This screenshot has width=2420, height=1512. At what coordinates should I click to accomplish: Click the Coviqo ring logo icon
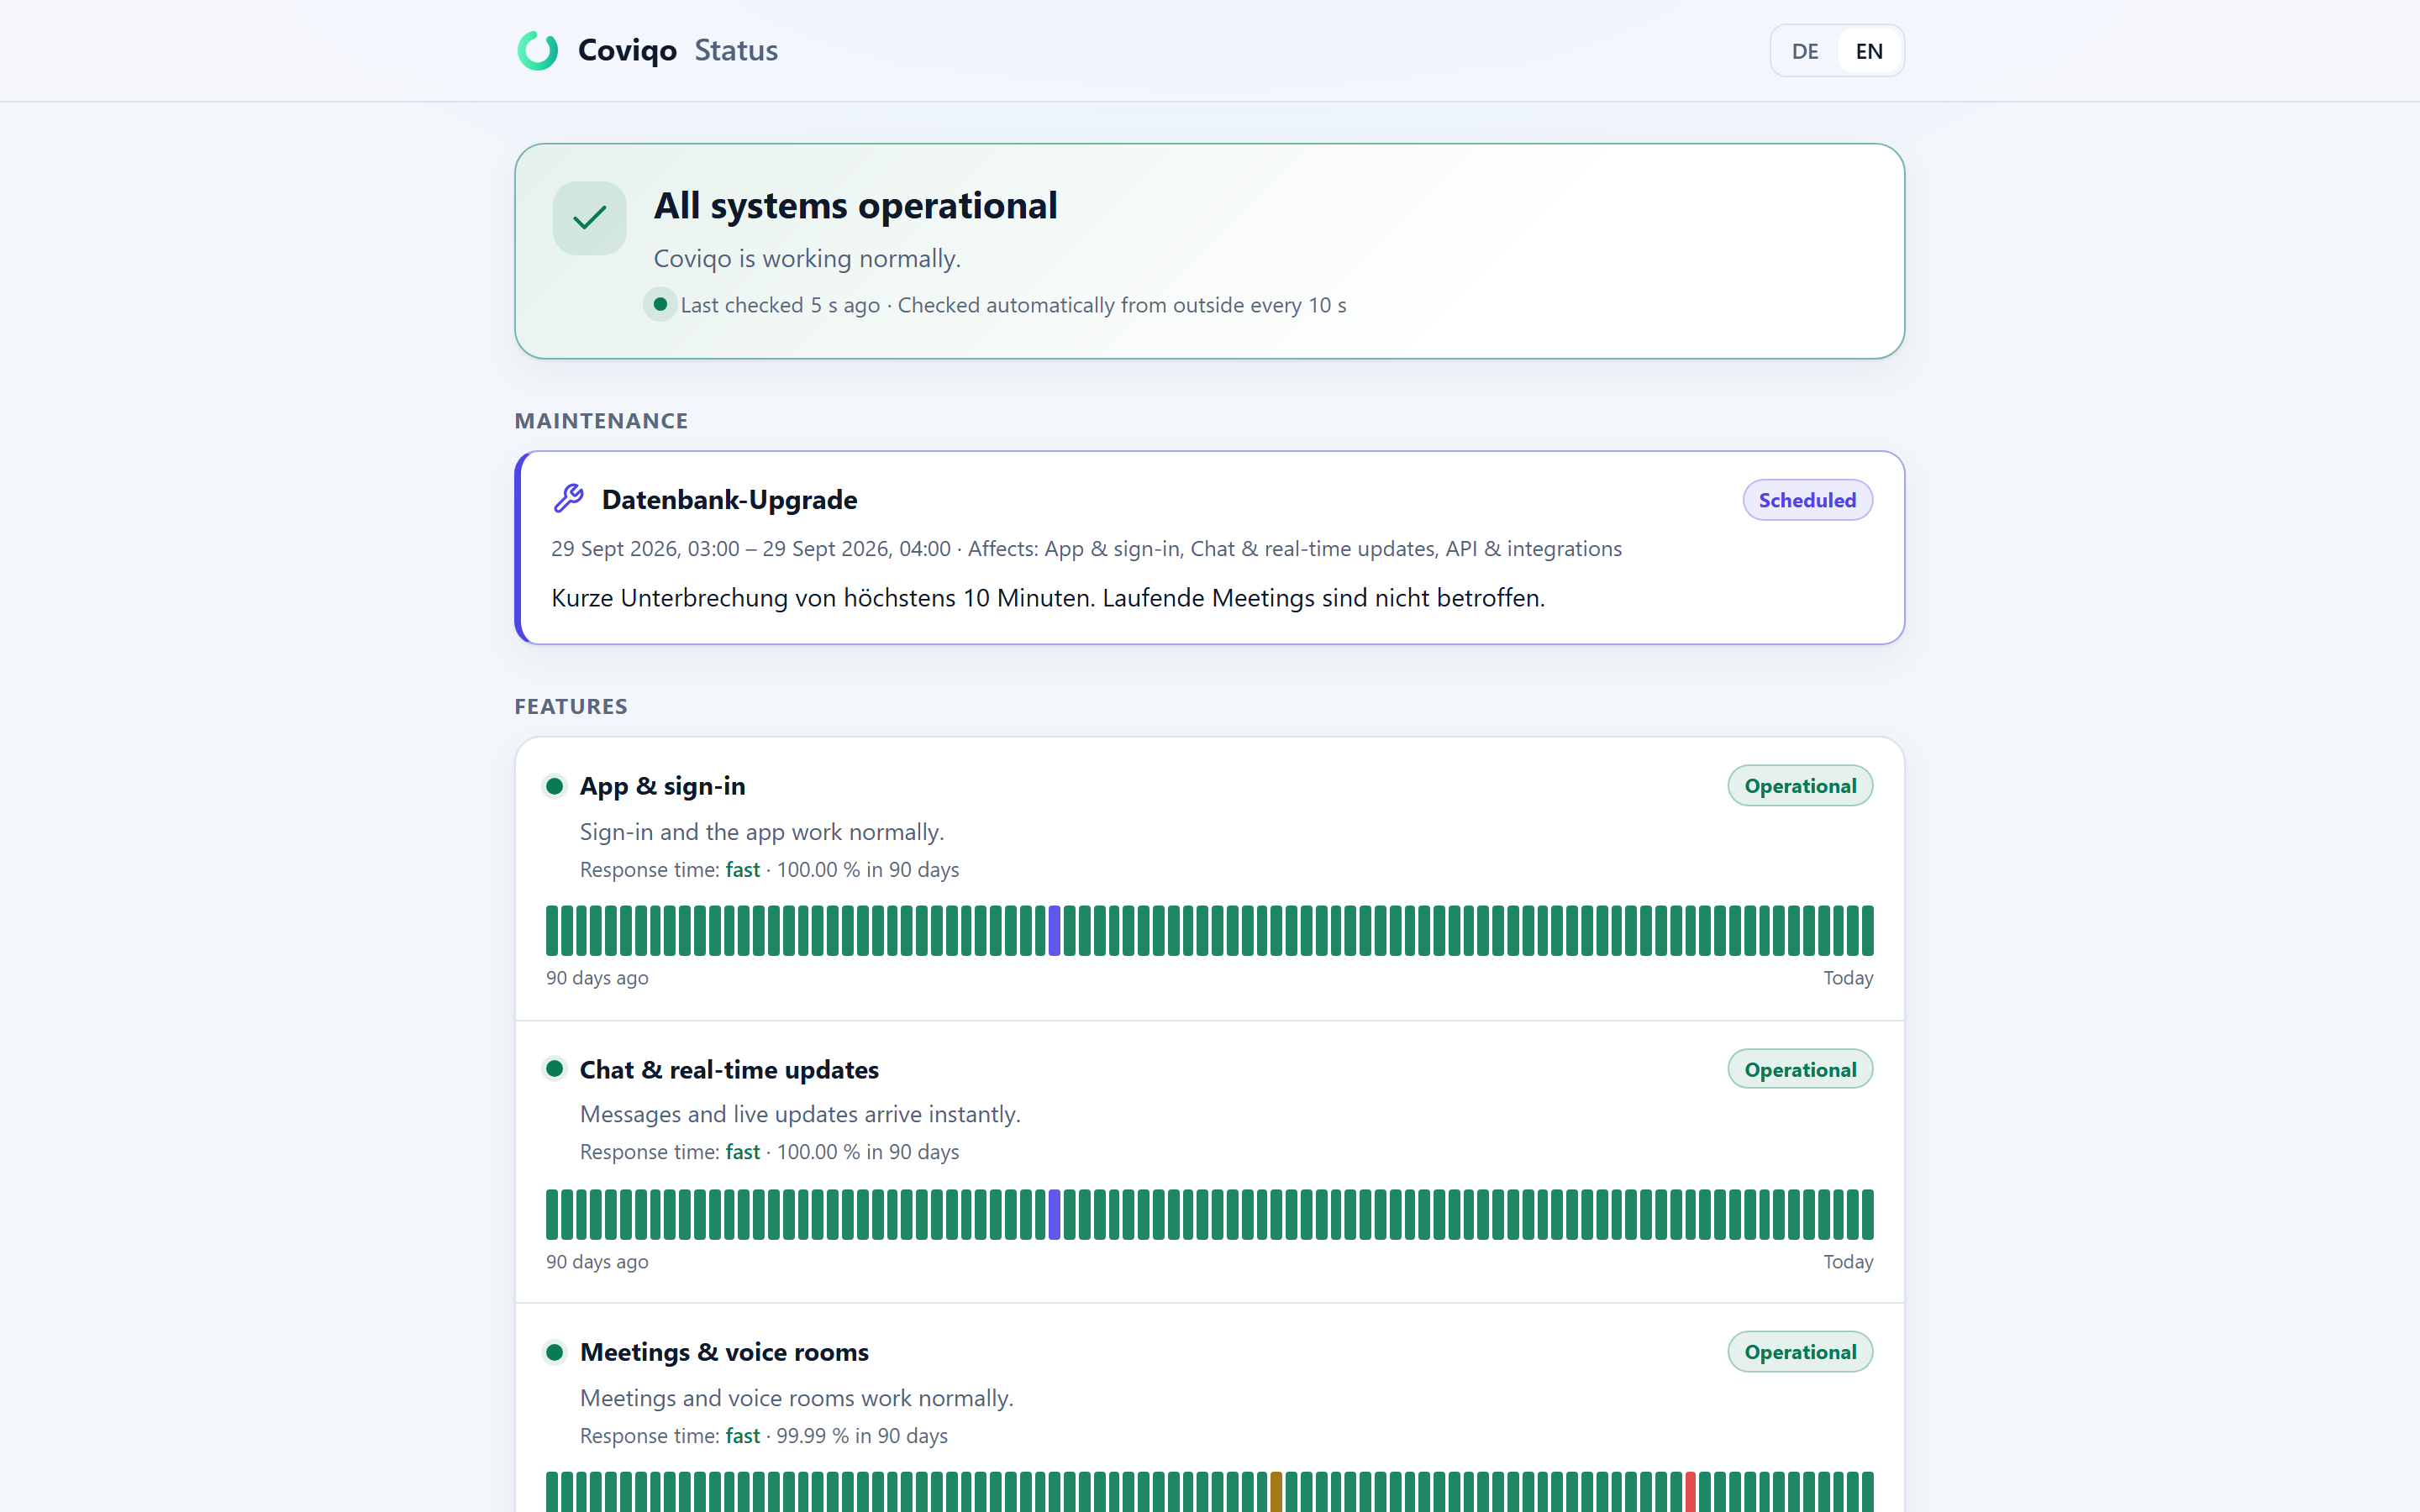[537, 50]
